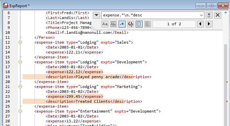
Task: Collapse expense-item node at line 16
Action: tap(20, 62)
